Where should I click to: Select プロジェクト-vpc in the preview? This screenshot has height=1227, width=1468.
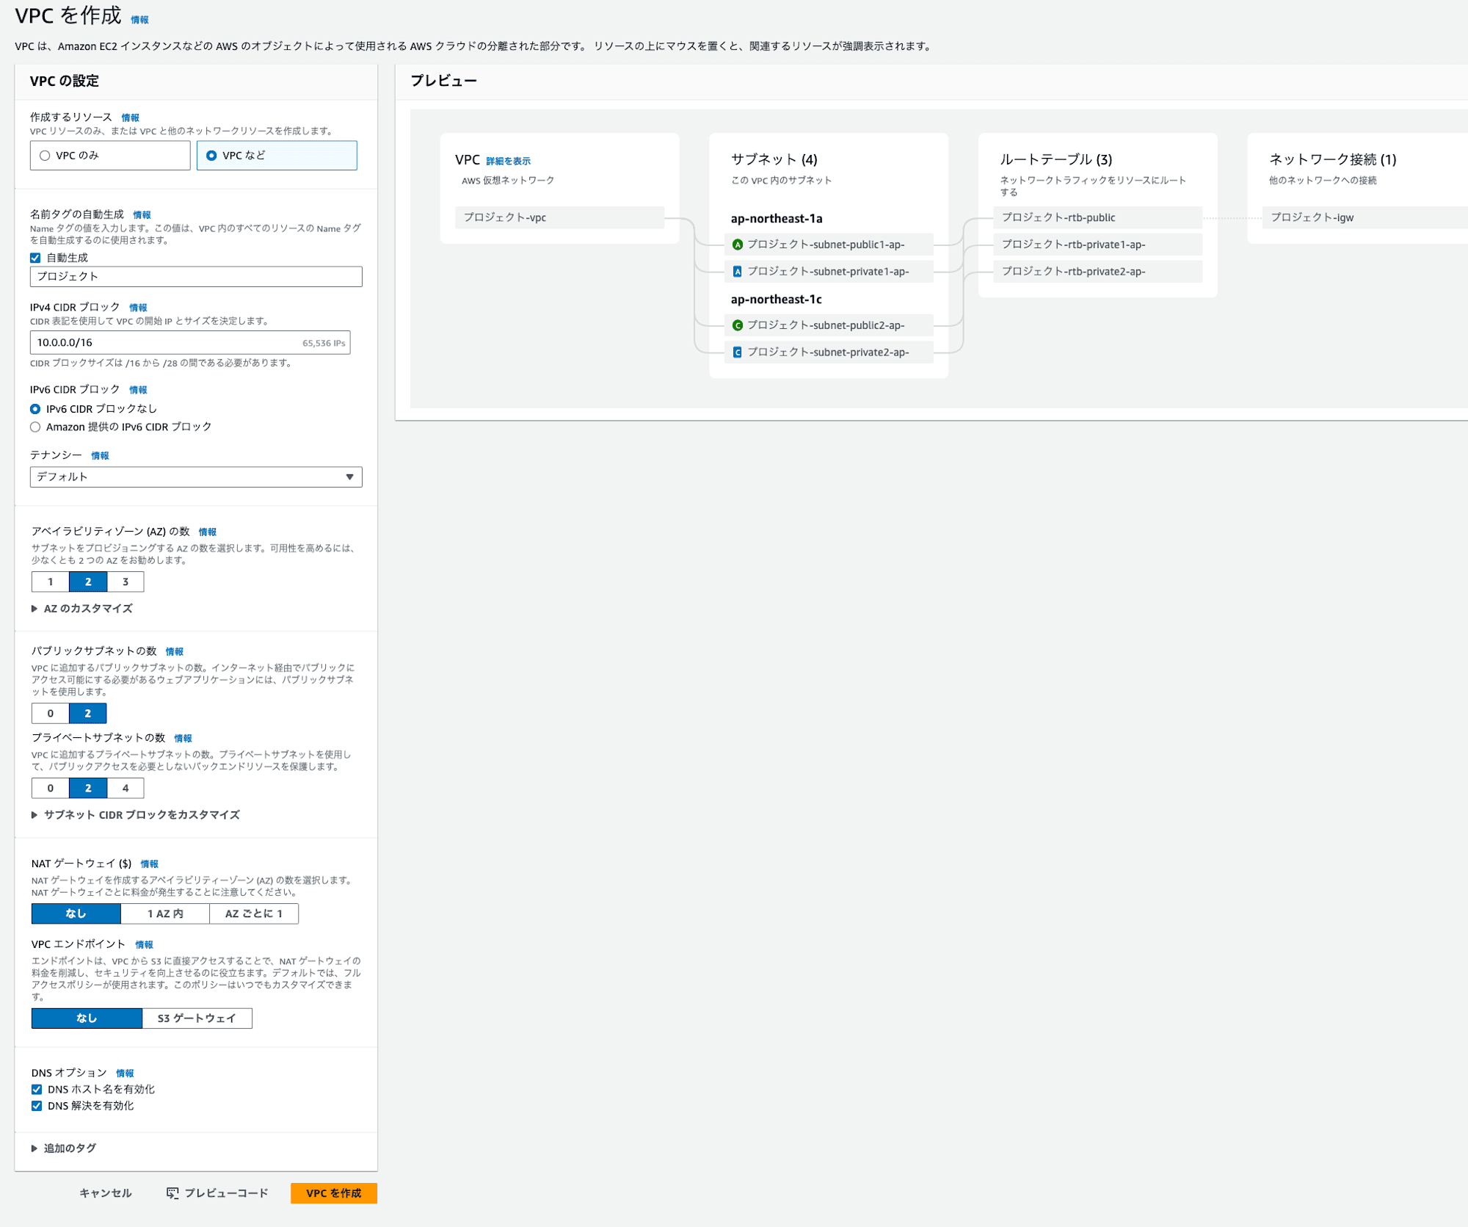coord(559,217)
